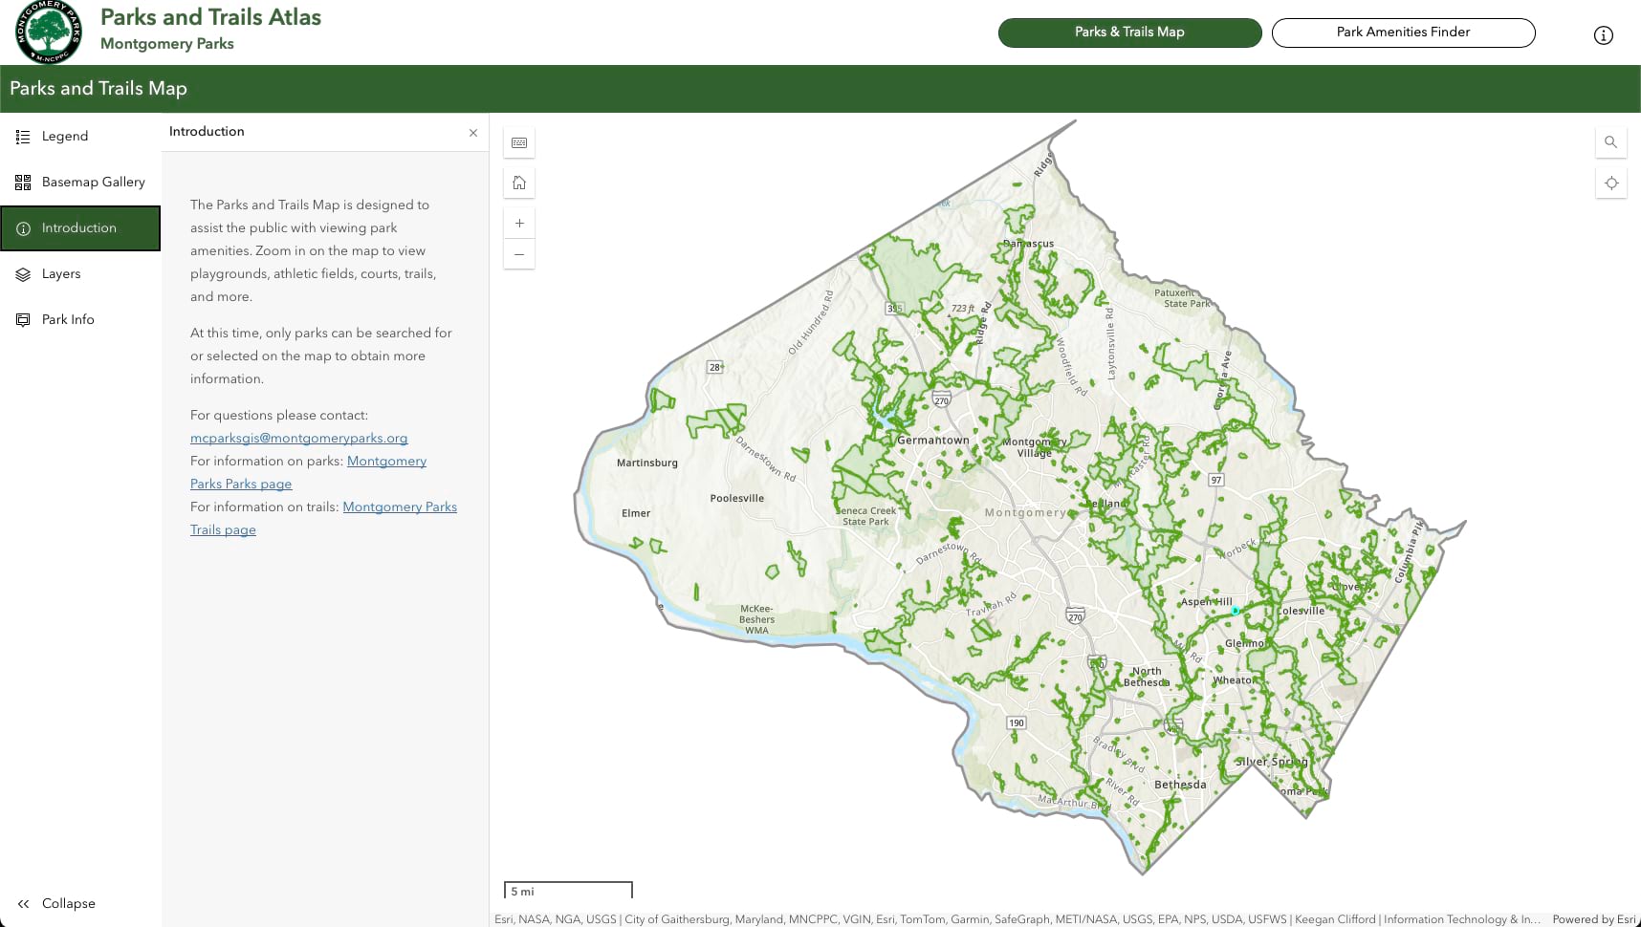
Task: Open the information icon in the header
Action: pyautogui.click(x=1601, y=34)
